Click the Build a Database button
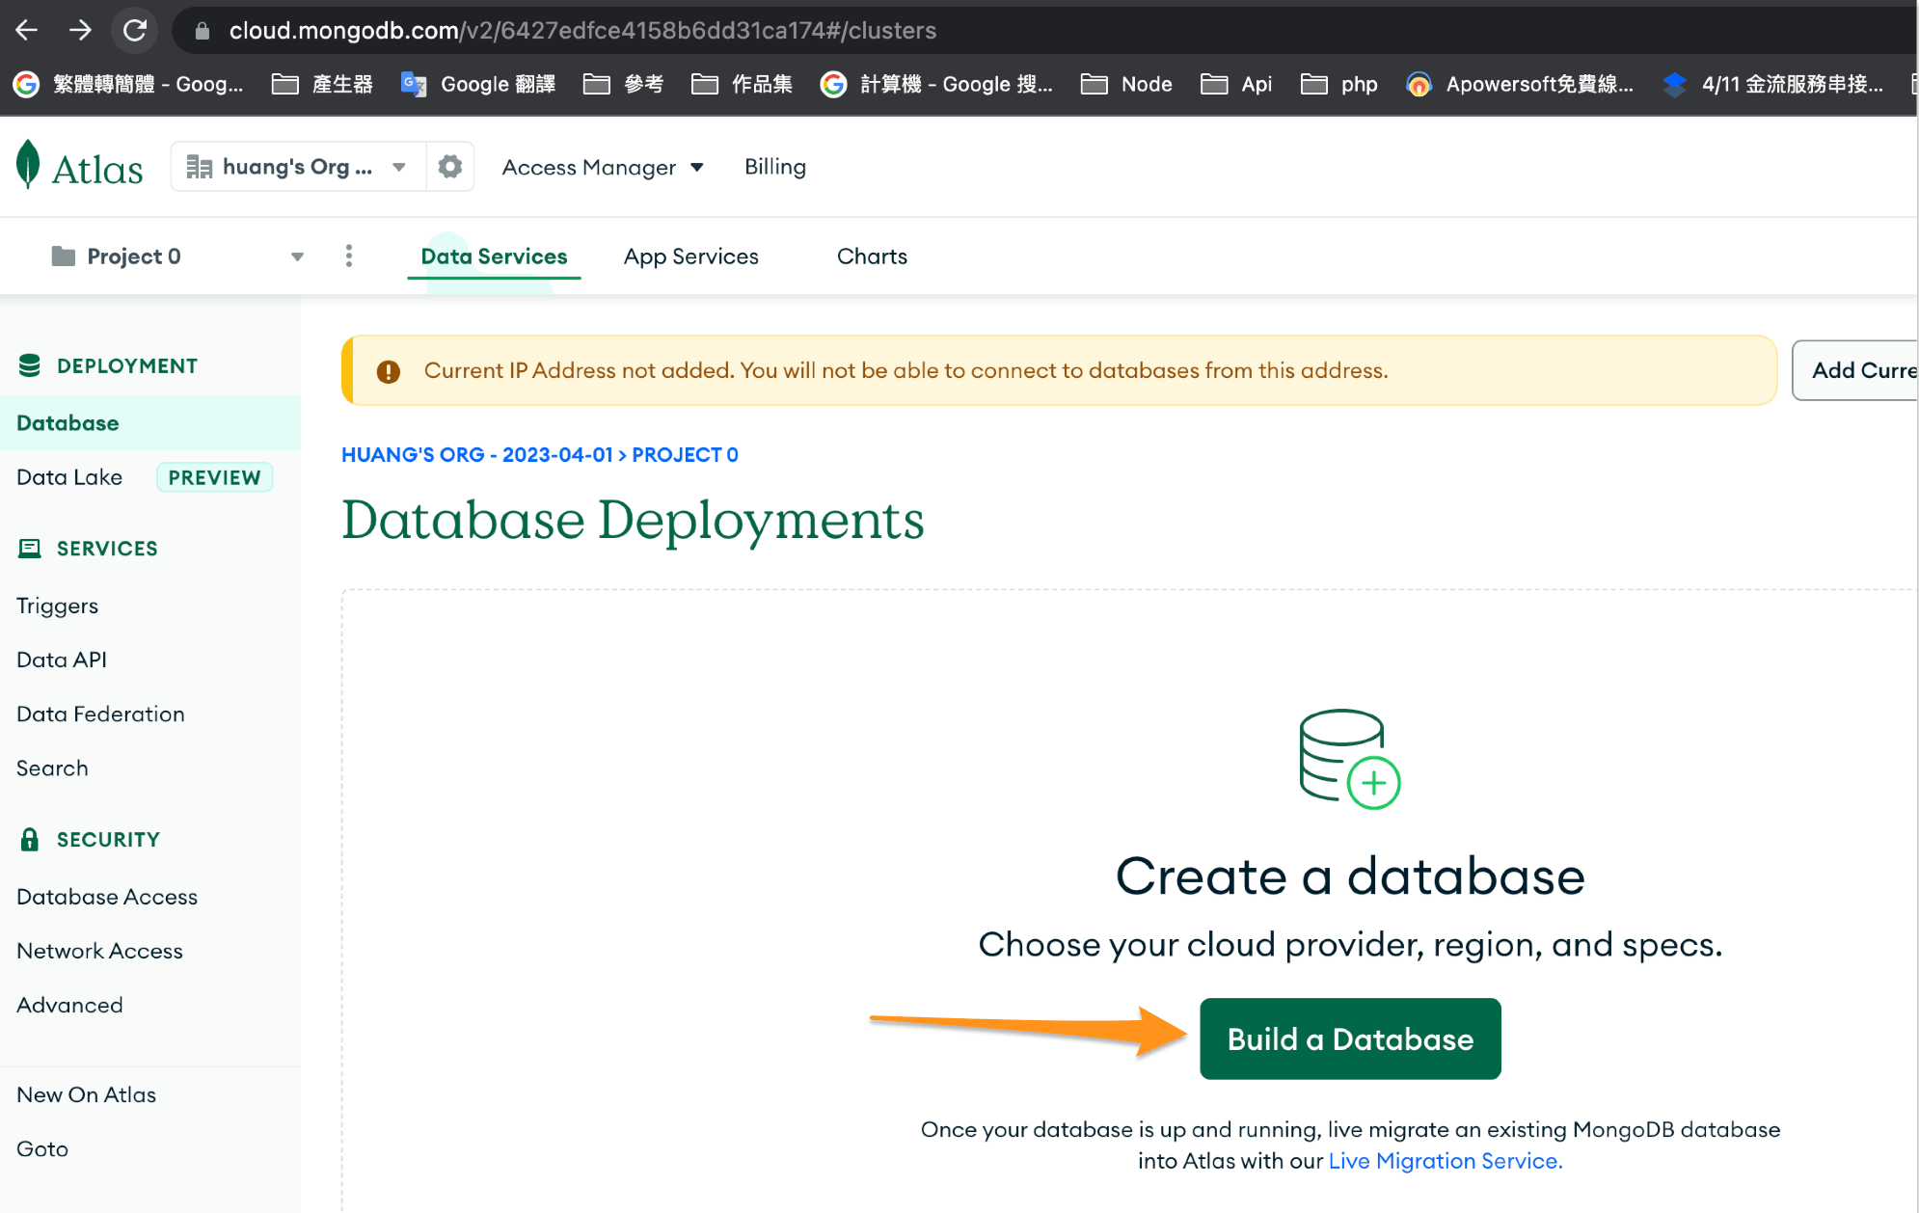This screenshot has width=1919, height=1213. click(x=1349, y=1038)
